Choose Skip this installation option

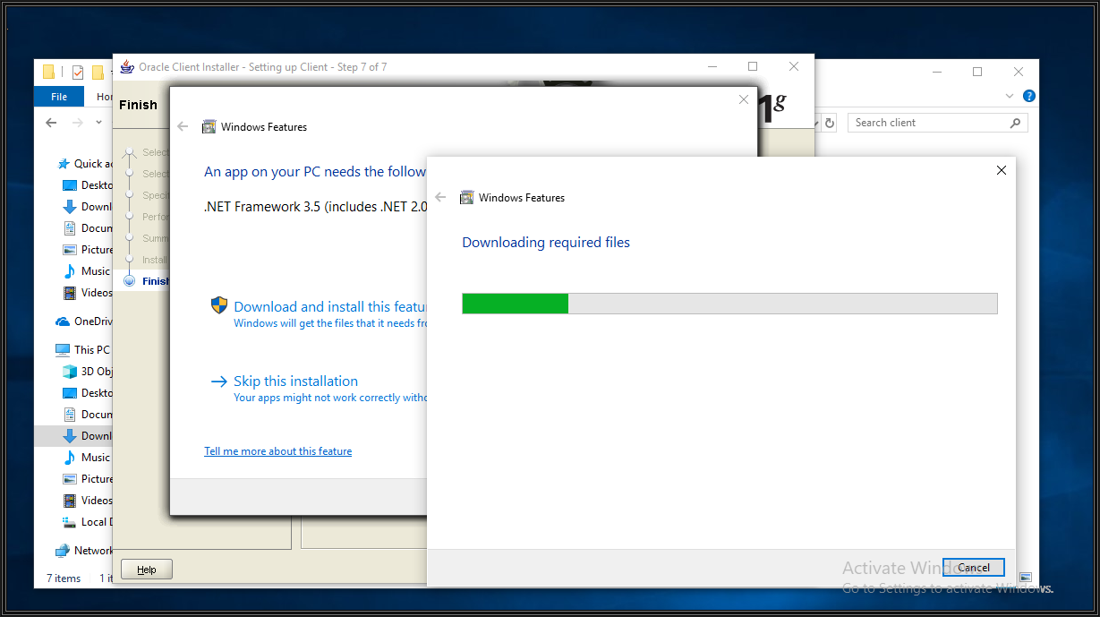(x=295, y=381)
